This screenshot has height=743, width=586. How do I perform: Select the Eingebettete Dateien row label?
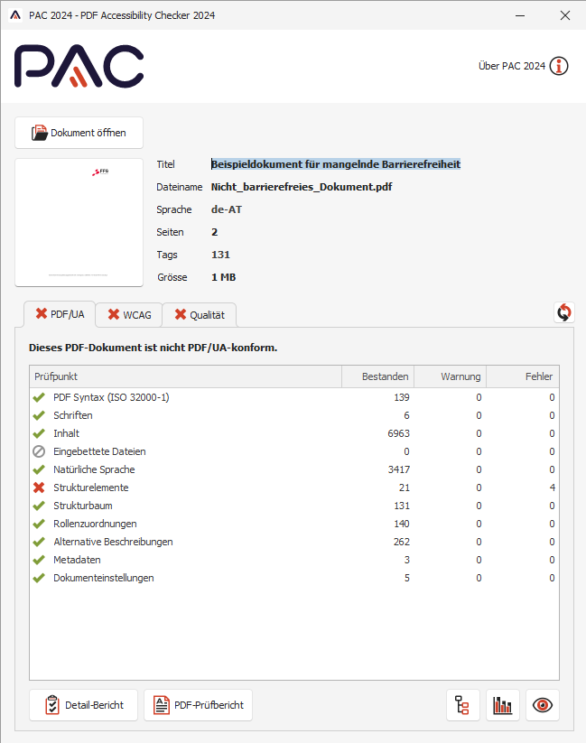[99, 451]
